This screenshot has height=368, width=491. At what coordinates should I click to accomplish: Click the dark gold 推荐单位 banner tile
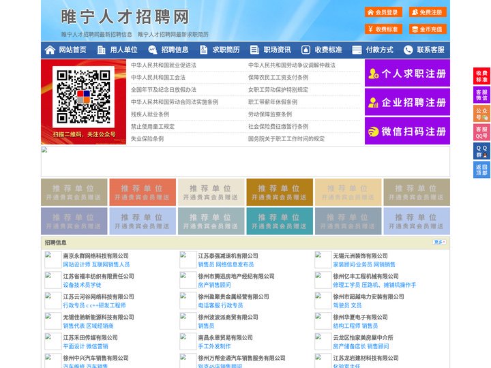pyautogui.click(x=280, y=192)
